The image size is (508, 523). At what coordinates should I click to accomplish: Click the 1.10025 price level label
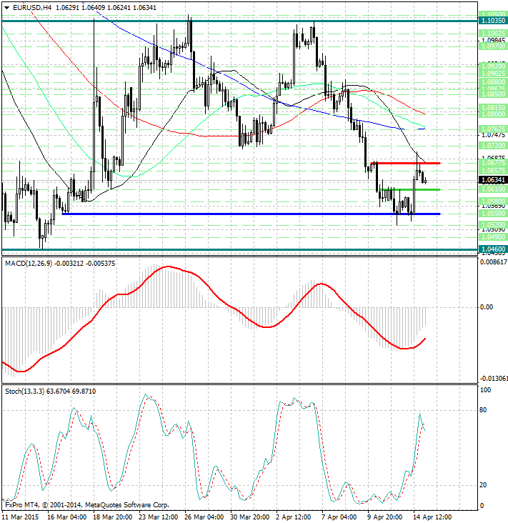pyautogui.click(x=493, y=34)
